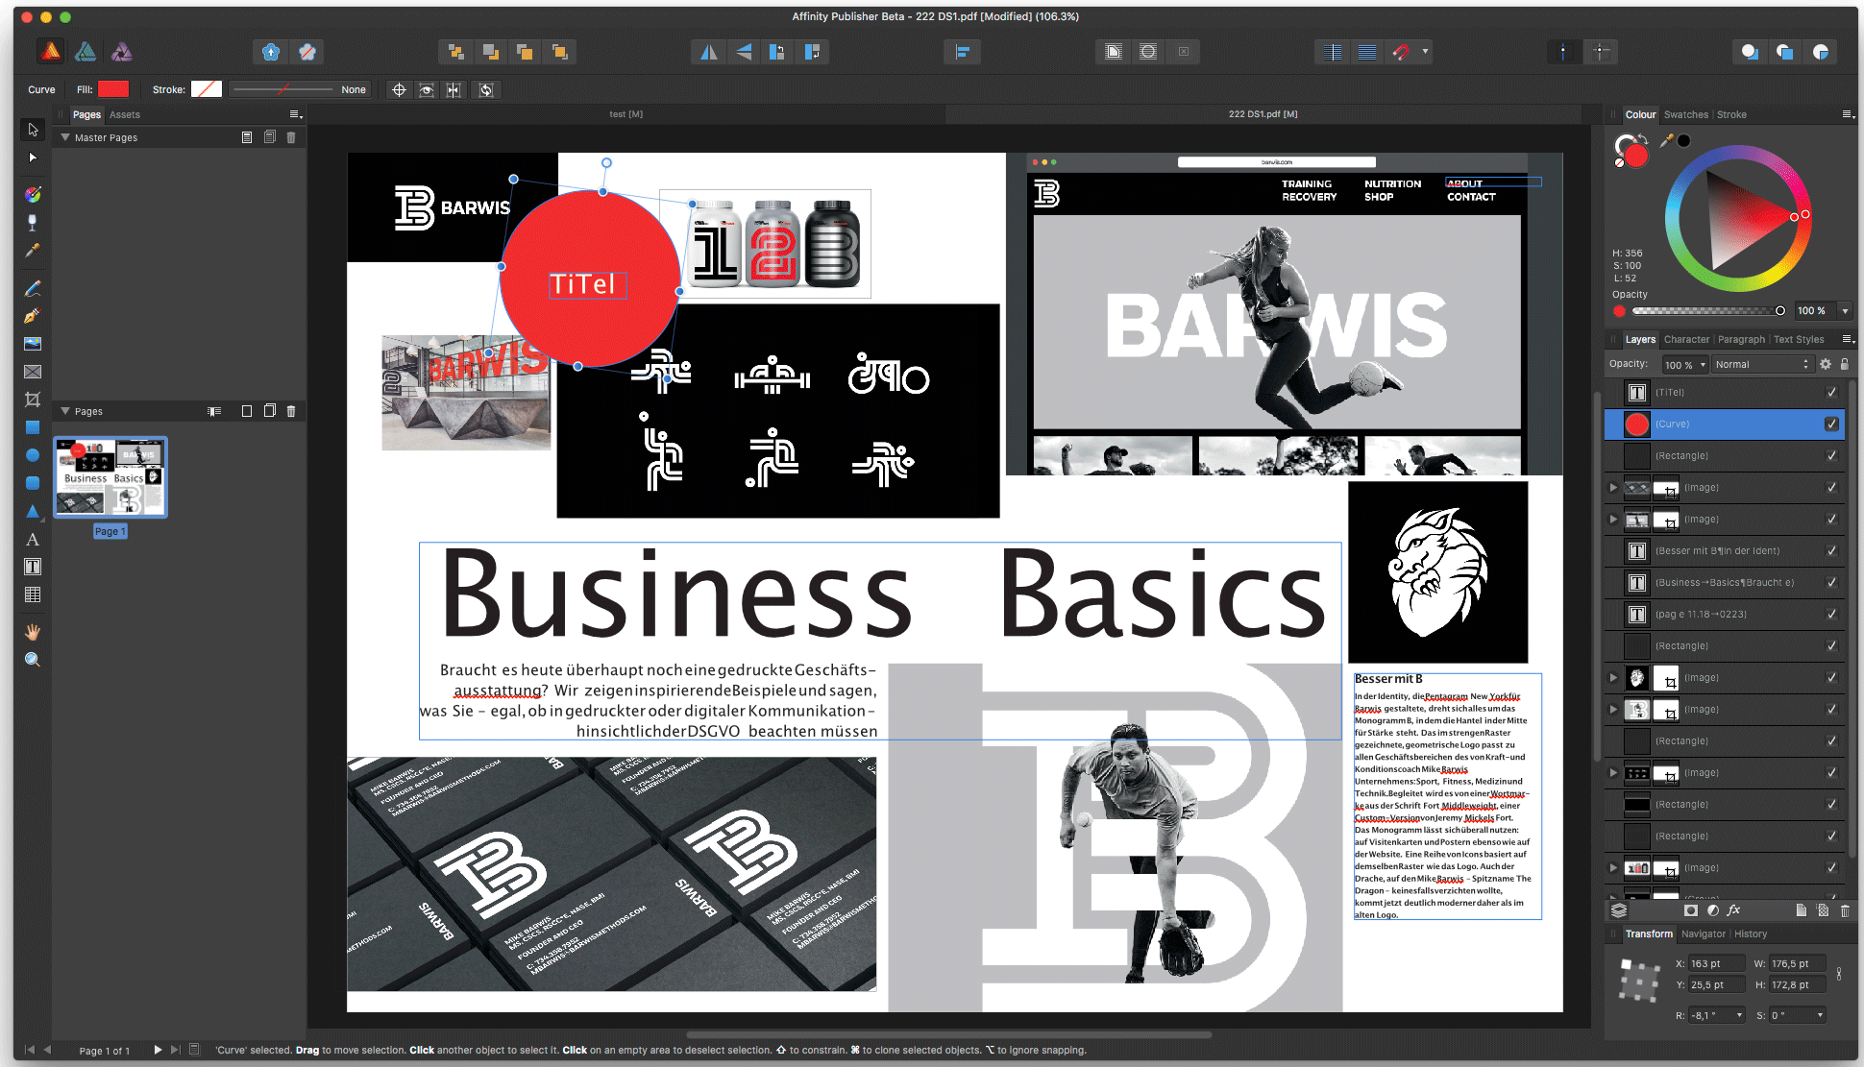This screenshot has height=1067, width=1864.
Task: Uncheck the {Rectangle} layer below {Curve}
Action: pos(1832,455)
